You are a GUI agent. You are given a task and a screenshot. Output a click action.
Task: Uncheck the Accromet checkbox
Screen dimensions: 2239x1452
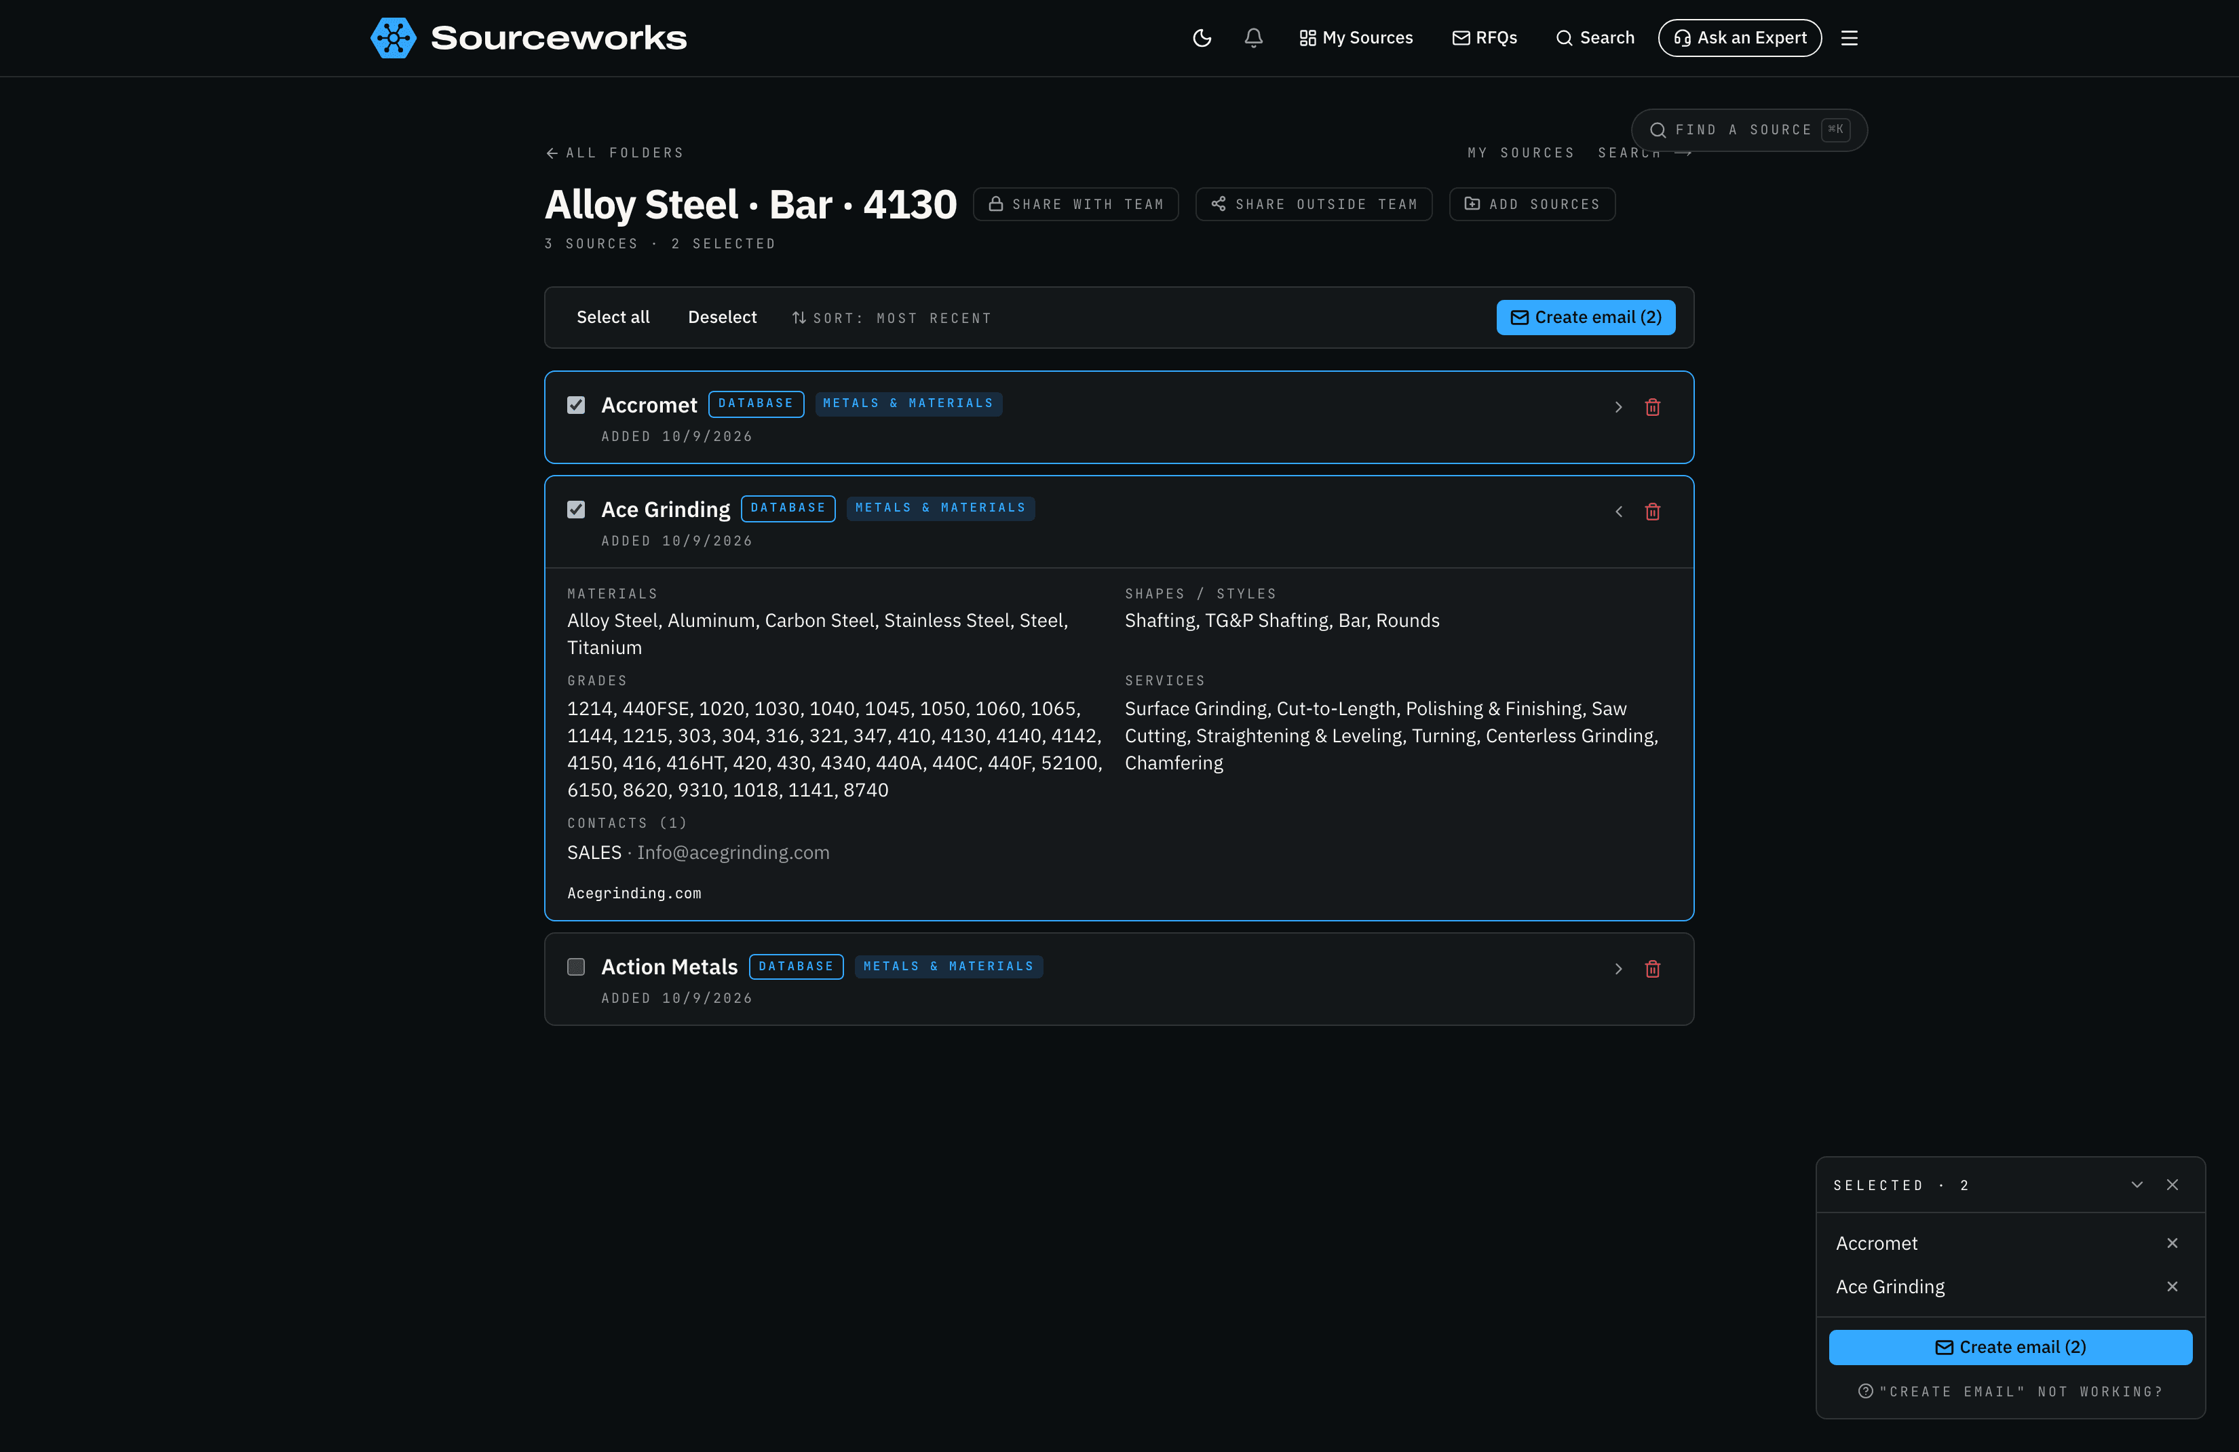[x=576, y=406]
